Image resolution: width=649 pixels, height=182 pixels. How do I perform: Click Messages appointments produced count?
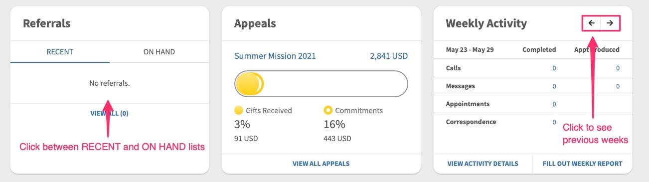pyautogui.click(x=618, y=86)
